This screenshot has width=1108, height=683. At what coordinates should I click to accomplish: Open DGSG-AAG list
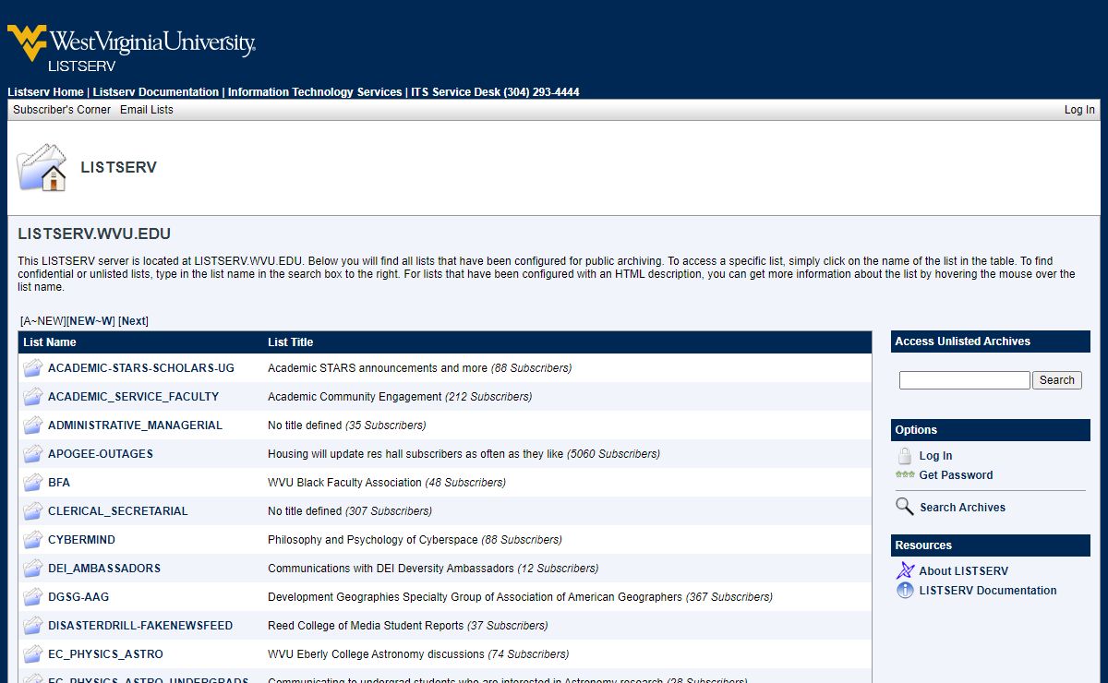coord(78,597)
